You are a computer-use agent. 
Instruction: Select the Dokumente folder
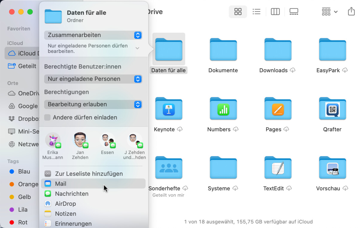coord(223,49)
